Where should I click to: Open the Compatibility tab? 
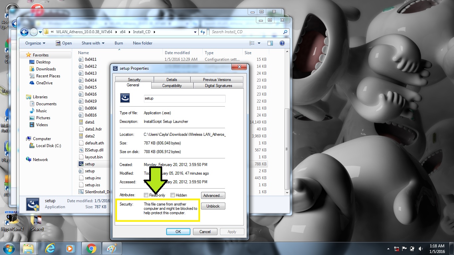click(x=172, y=86)
